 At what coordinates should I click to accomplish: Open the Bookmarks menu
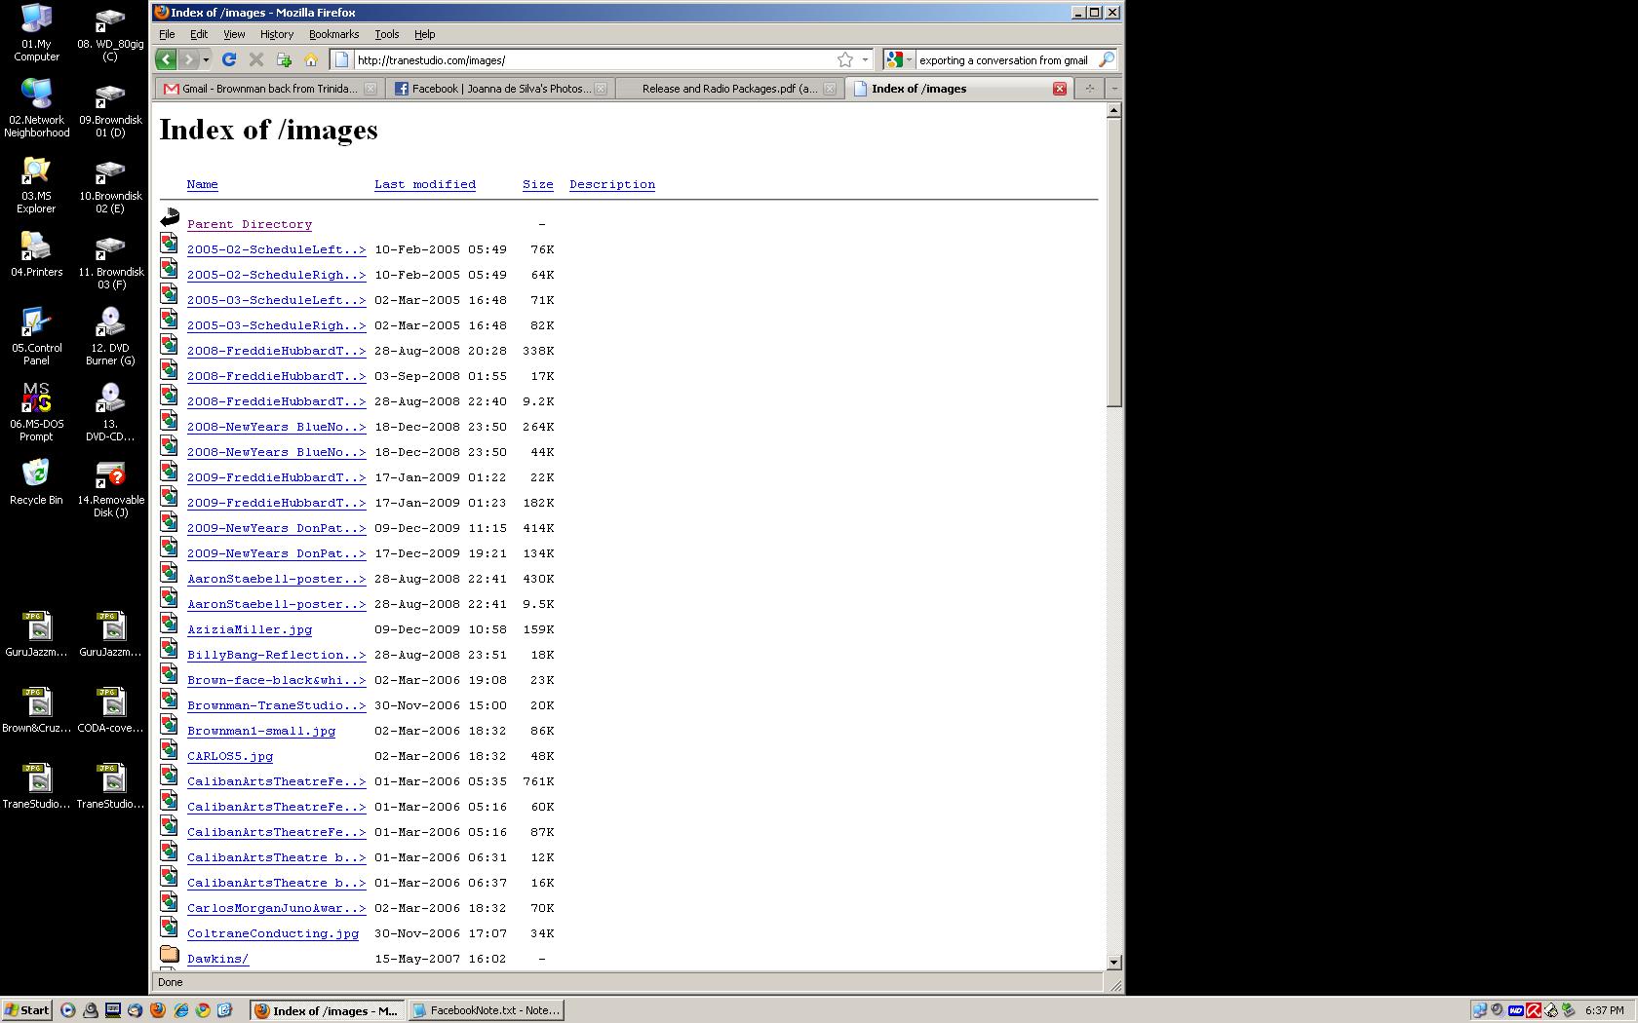pos(333,34)
